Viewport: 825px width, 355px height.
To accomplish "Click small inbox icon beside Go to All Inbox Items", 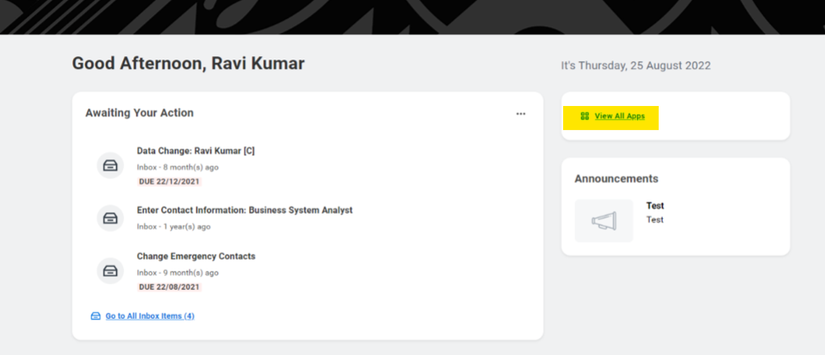I will tap(96, 316).
